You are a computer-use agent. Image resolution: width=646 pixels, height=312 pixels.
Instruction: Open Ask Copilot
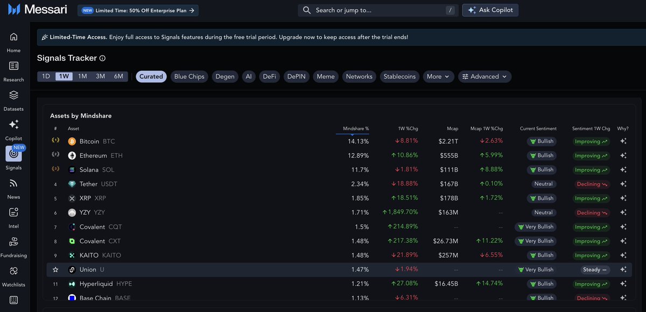click(x=490, y=10)
